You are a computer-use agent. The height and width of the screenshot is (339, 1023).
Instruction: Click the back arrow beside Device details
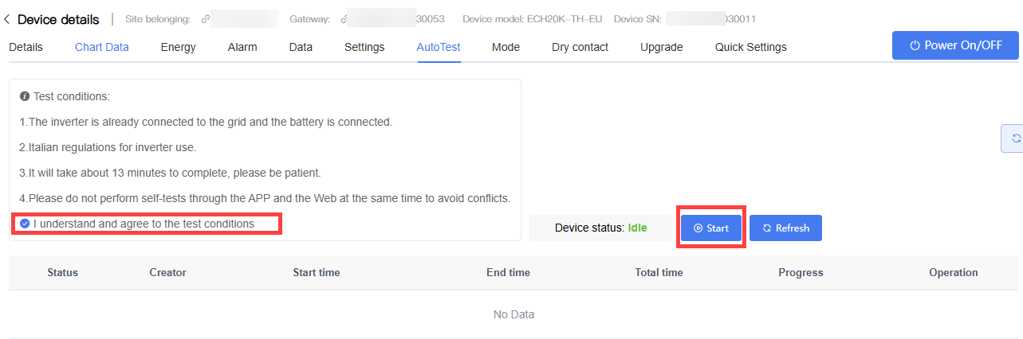[x=7, y=19]
